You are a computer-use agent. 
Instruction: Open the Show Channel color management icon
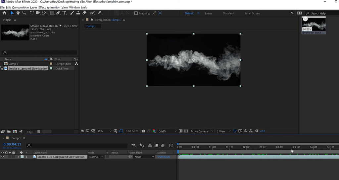[154, 131]
